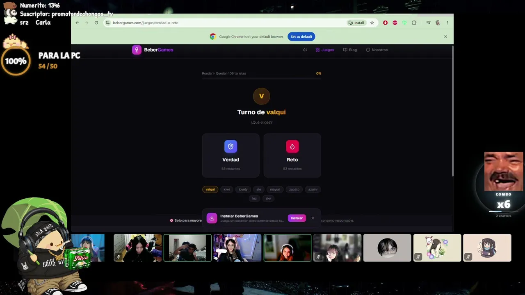Click the shield icon on Verdad card

(231, 147)
